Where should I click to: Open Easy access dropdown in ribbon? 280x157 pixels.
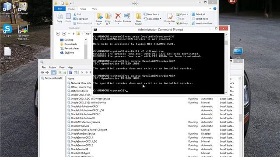point(152,19)
